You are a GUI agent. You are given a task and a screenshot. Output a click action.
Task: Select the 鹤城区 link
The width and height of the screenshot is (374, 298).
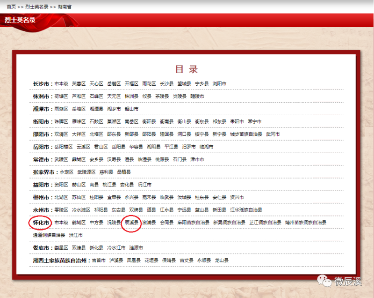[79, 223]
